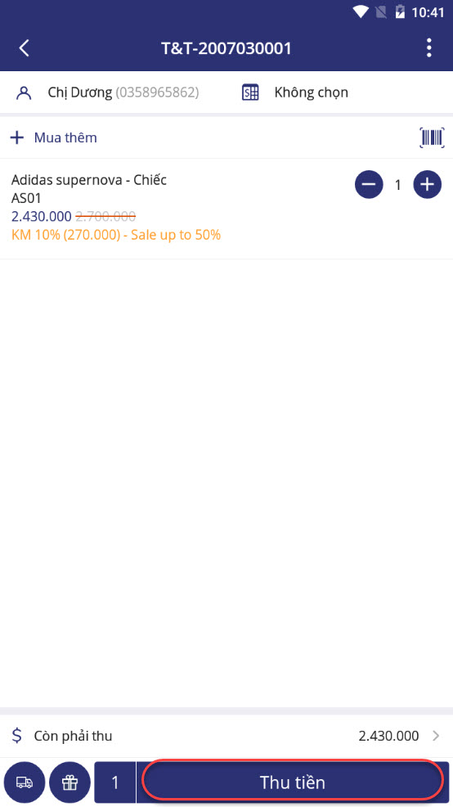This screenshot has height=807, width=453.
Task: Tap the KM 10% Sale promotion text
Action: (x=115, y=235)
